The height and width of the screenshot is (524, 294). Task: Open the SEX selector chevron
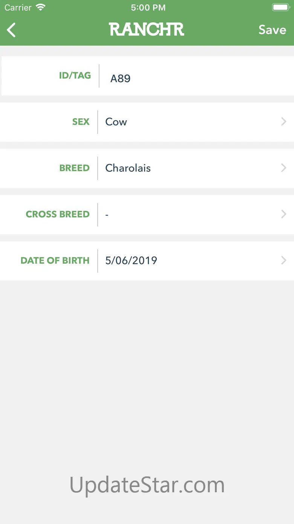[x=284, y=122]
